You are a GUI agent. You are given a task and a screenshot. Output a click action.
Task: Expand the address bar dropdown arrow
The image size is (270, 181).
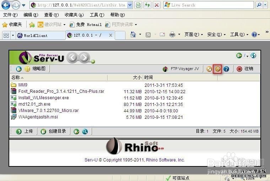130,5
